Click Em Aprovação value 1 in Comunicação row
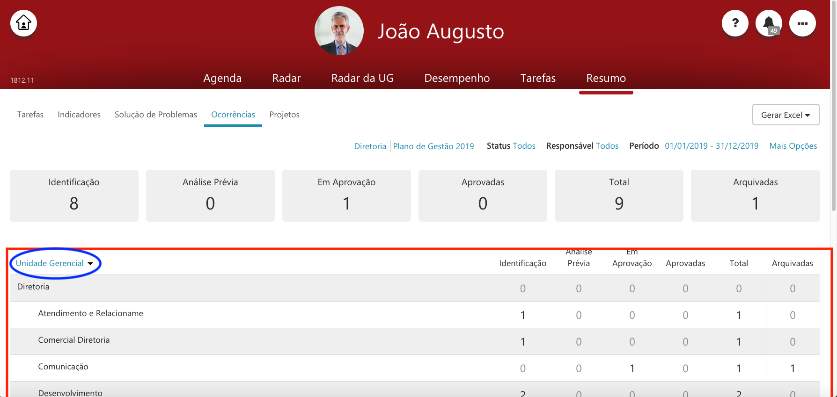Viewport: 837px width, 397px height. [x=632, y=368]
